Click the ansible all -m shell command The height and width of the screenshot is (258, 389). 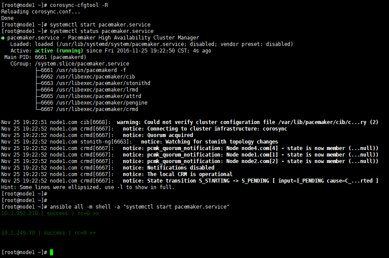pyautogui.click(x=140, y=207)
